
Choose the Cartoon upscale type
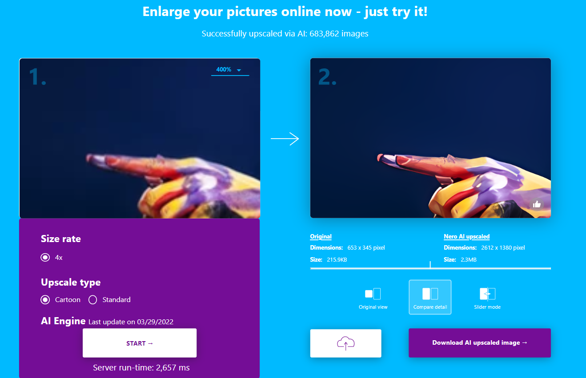click(x=45, y=300)
